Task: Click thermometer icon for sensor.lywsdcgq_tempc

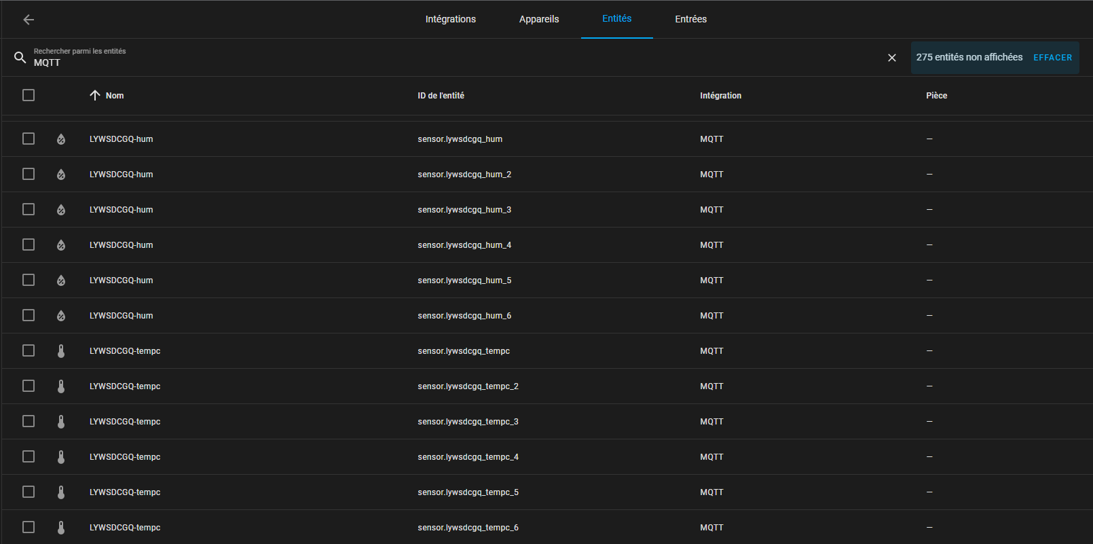Action: click(x=61, y=351)
